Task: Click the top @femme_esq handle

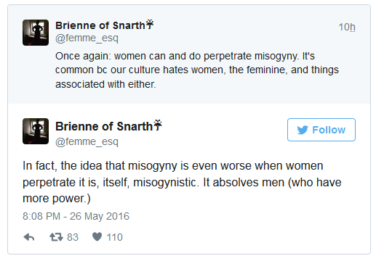Action: (87, 38)
